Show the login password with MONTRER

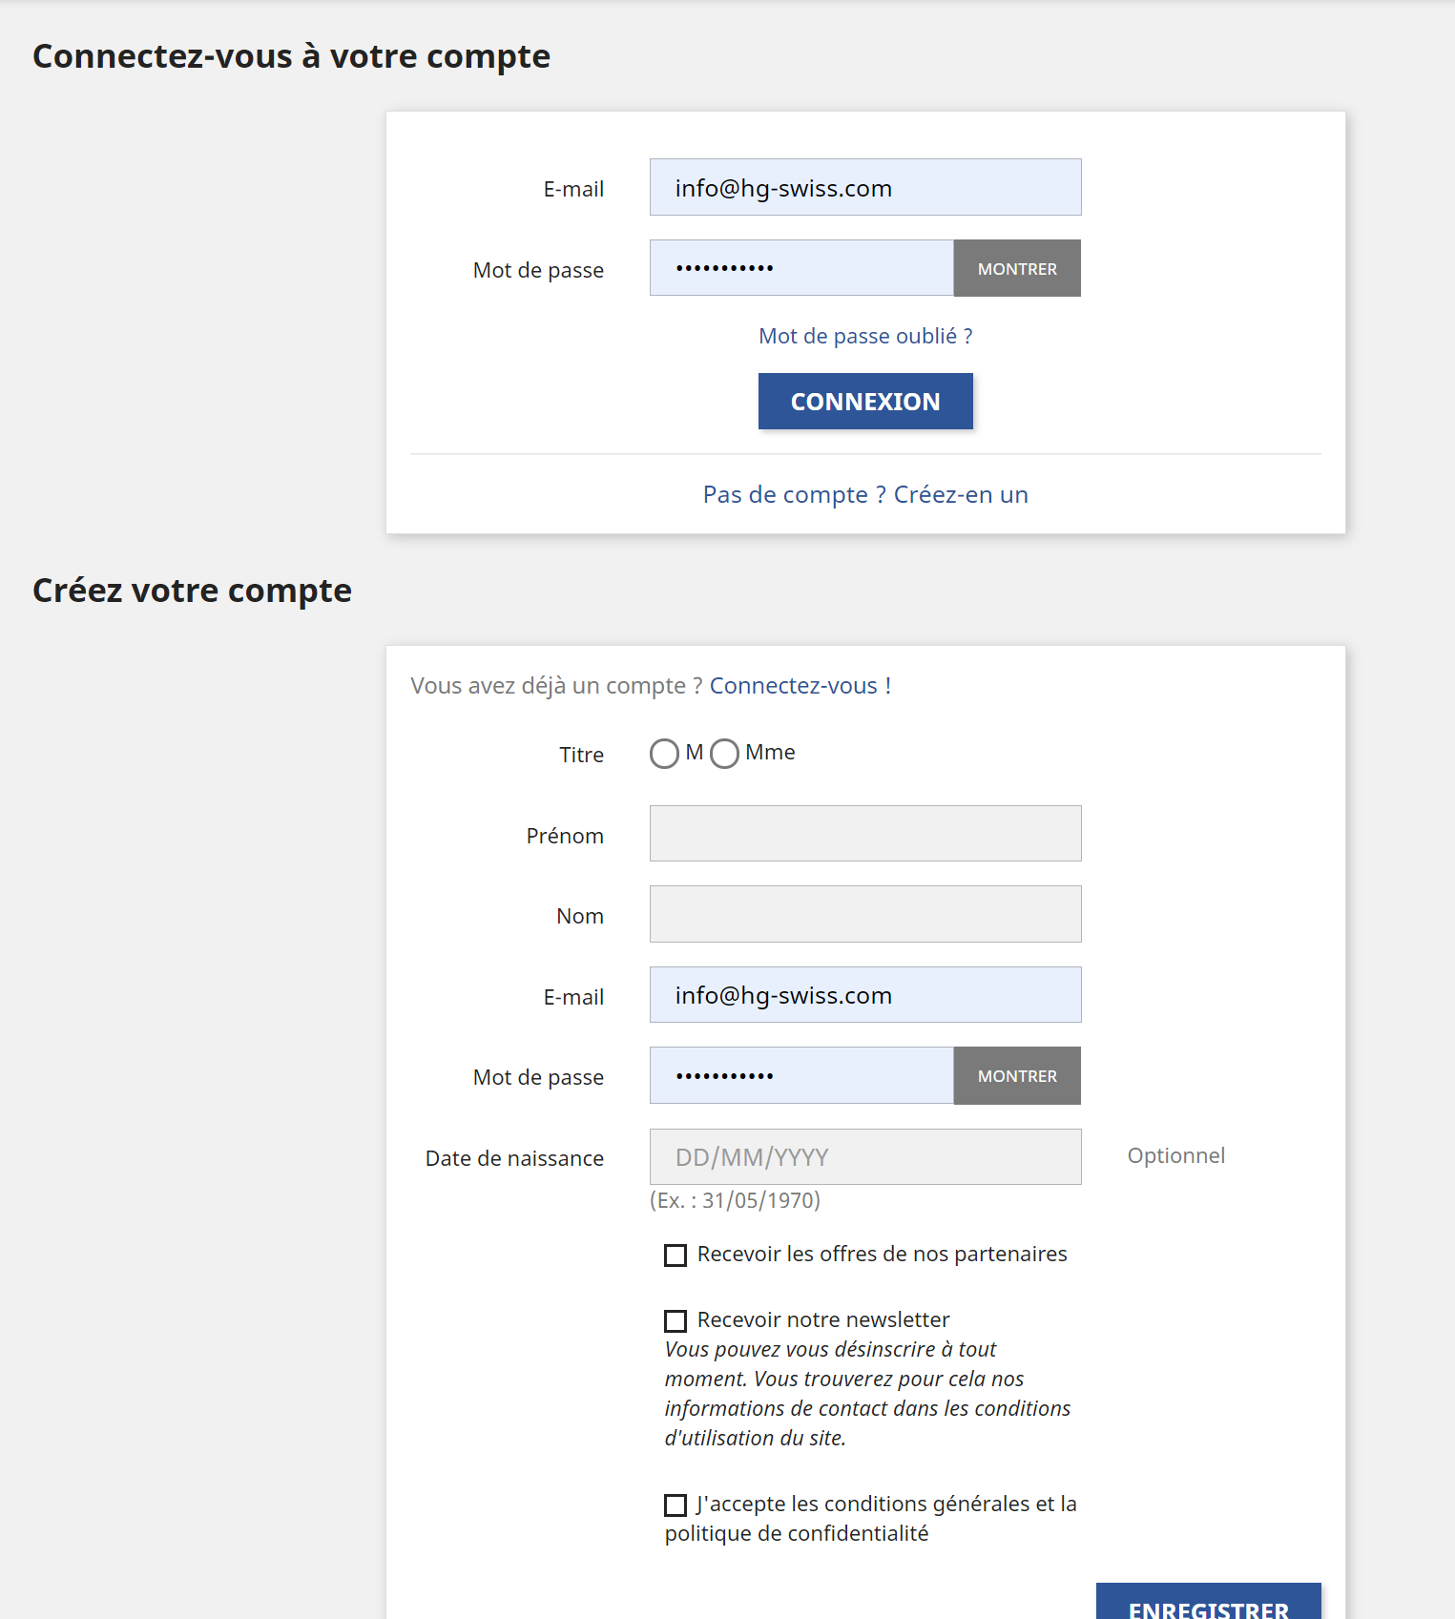pyautogui.click(x=1017, y=268)
